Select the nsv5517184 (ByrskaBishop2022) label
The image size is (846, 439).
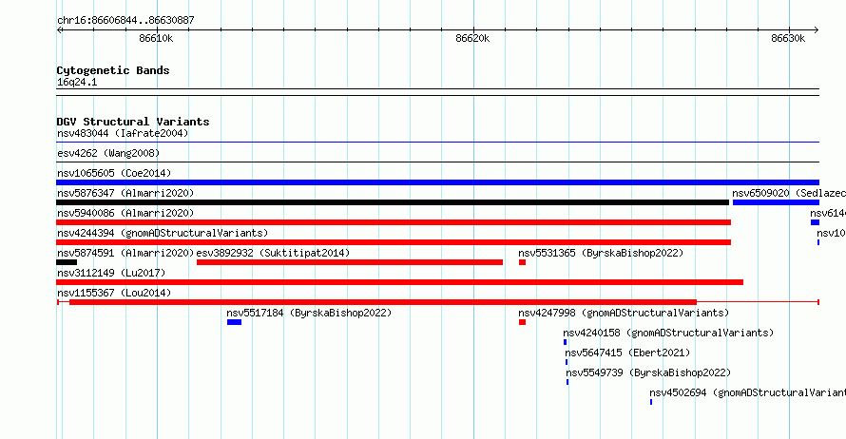click(x=309, y=313)
